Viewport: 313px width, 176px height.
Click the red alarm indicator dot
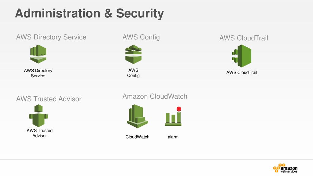pos(179,109)
